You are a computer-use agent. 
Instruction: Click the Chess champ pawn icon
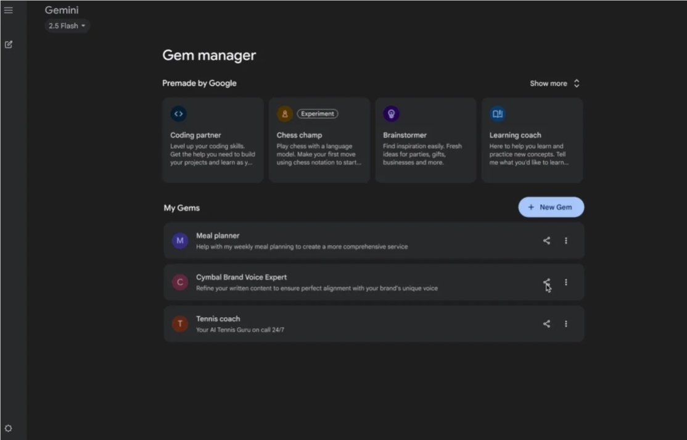click(284, 114)
